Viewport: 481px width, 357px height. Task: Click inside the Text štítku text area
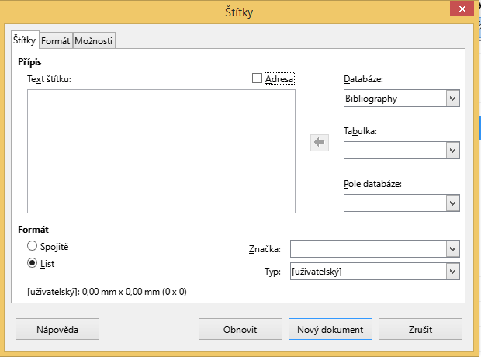[x=161, y=151]
